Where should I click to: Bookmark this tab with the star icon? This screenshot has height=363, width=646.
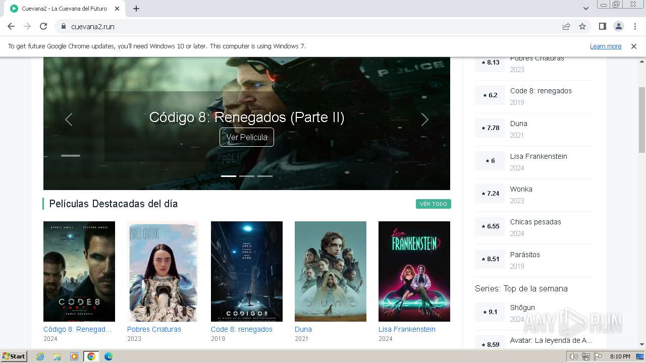582,26
